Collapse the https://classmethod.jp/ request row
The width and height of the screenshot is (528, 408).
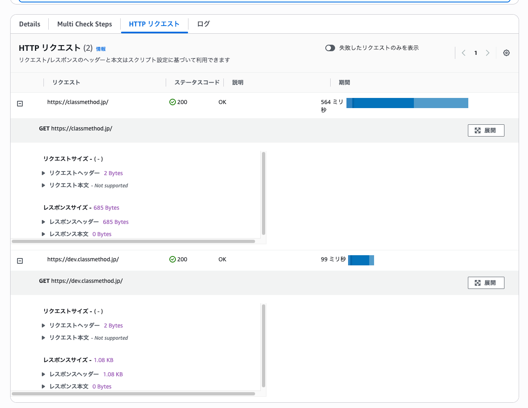[20, 104]
